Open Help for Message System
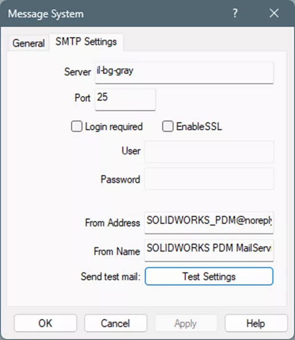 pos(256,323)
